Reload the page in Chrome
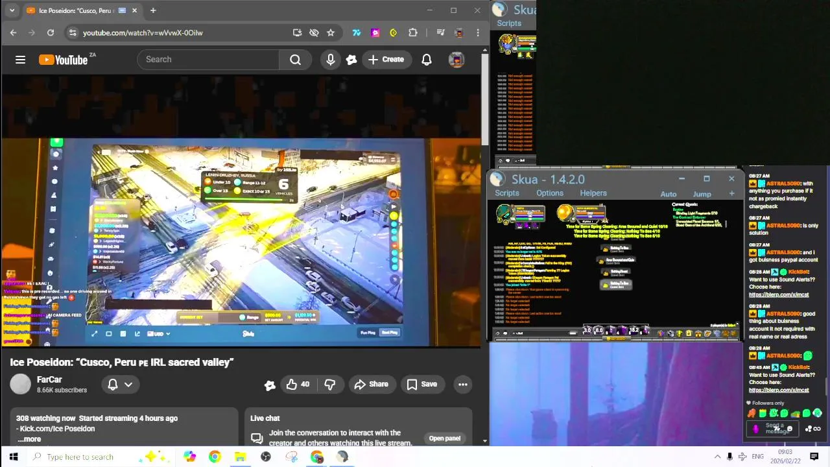Viewport: 830px width, 467px height. (x=51, y=32)
